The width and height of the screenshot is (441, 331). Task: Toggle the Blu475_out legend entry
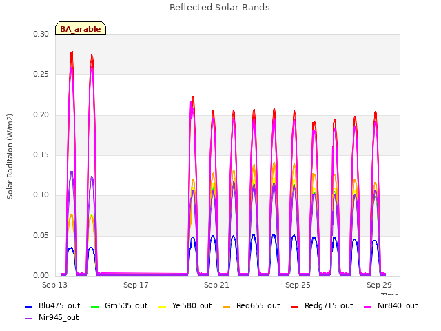52,305
